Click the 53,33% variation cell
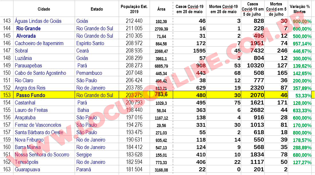This screenshot has height=175, width=315. pyautogui.click(x=300, y=95)
